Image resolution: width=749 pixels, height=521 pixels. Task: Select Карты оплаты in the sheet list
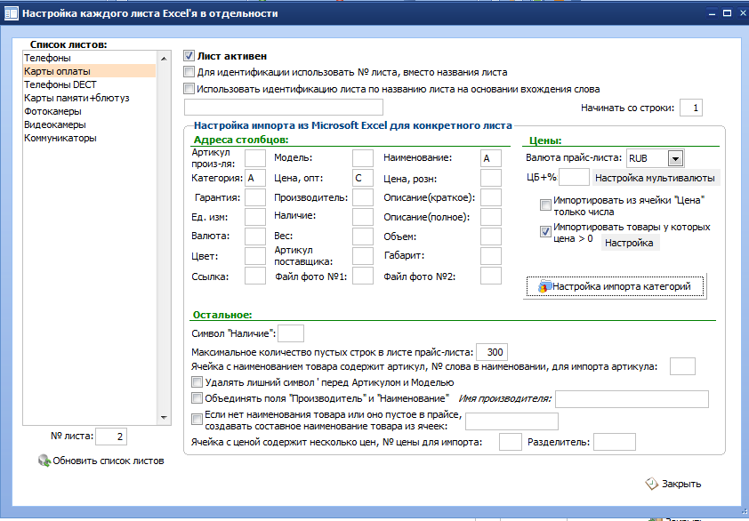(x=89, y=71)
